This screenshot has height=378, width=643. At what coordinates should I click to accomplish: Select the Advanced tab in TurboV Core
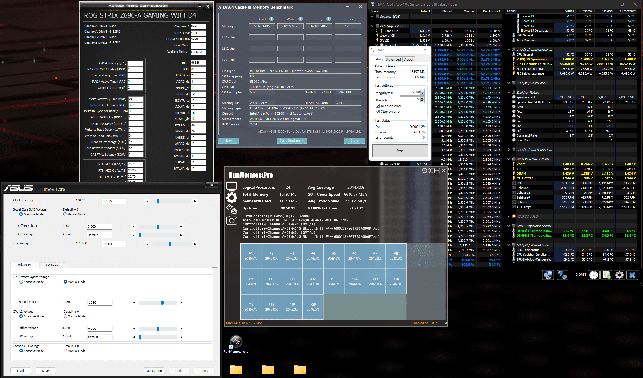click(x=25, y=265)
